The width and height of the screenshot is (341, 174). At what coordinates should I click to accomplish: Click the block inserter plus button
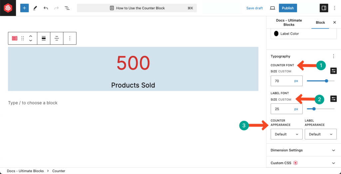(x=24, y=8)
